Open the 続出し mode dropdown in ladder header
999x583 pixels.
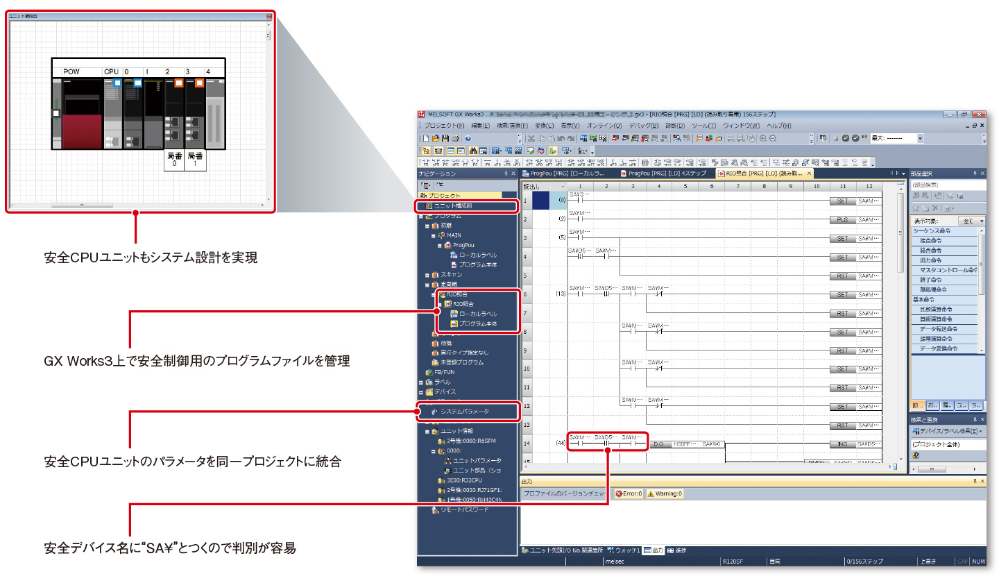click(x=563, y=187)
